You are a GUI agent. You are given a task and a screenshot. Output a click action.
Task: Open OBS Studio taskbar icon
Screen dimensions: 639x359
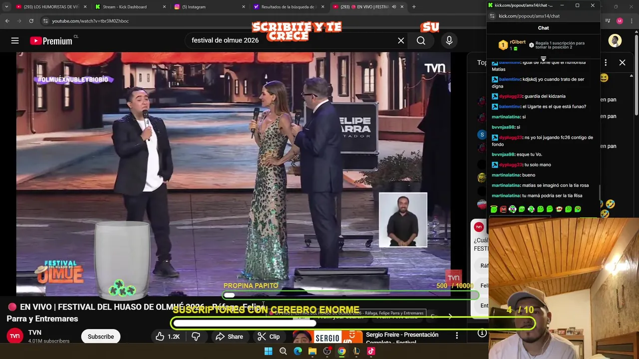tap(327, 352)
